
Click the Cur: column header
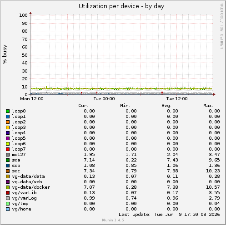(x=83, y=106)
